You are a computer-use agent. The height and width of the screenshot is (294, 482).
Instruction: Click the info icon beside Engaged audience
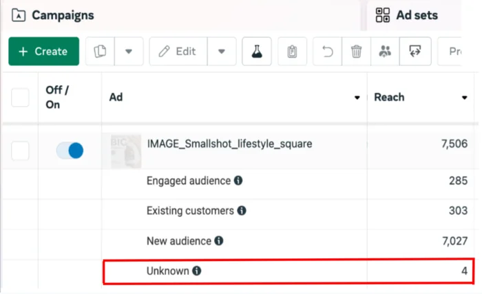point(238,181)
